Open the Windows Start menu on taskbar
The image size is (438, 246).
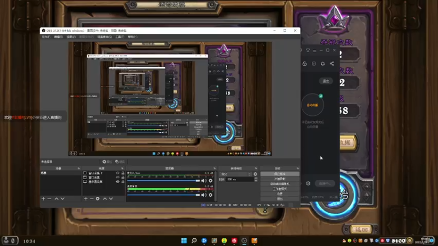pos(184,241)
